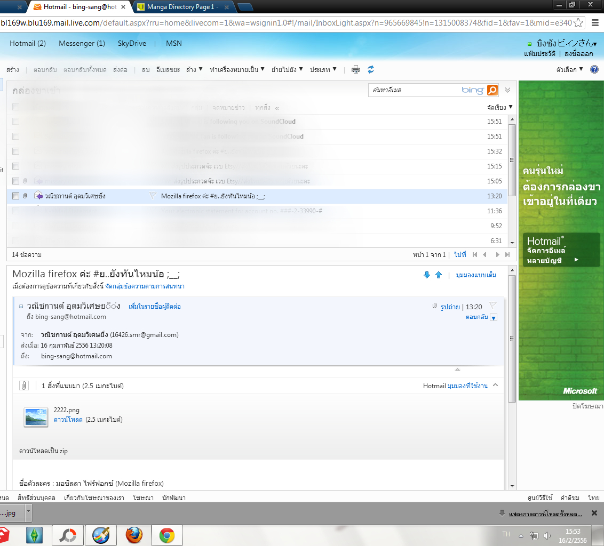Open the SkyDrive menu item

[132, 44]
